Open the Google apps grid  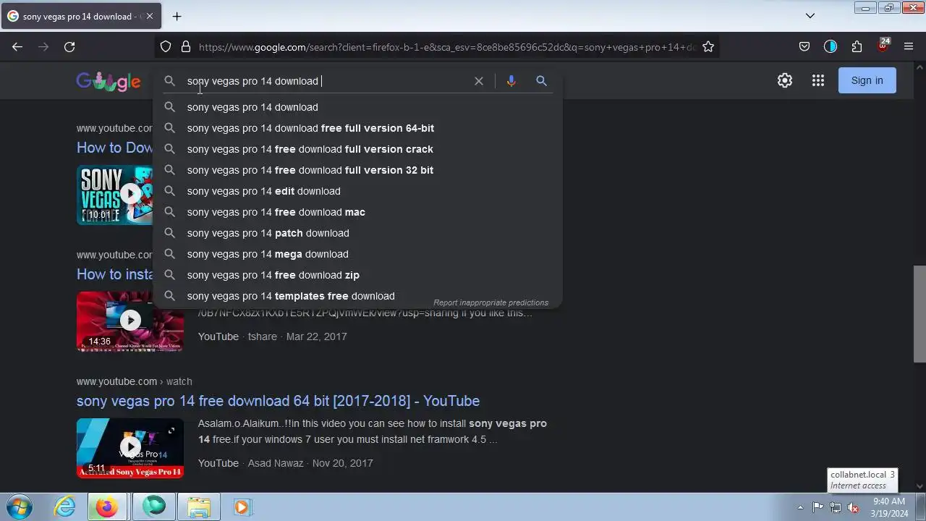(x=818, y=80)
